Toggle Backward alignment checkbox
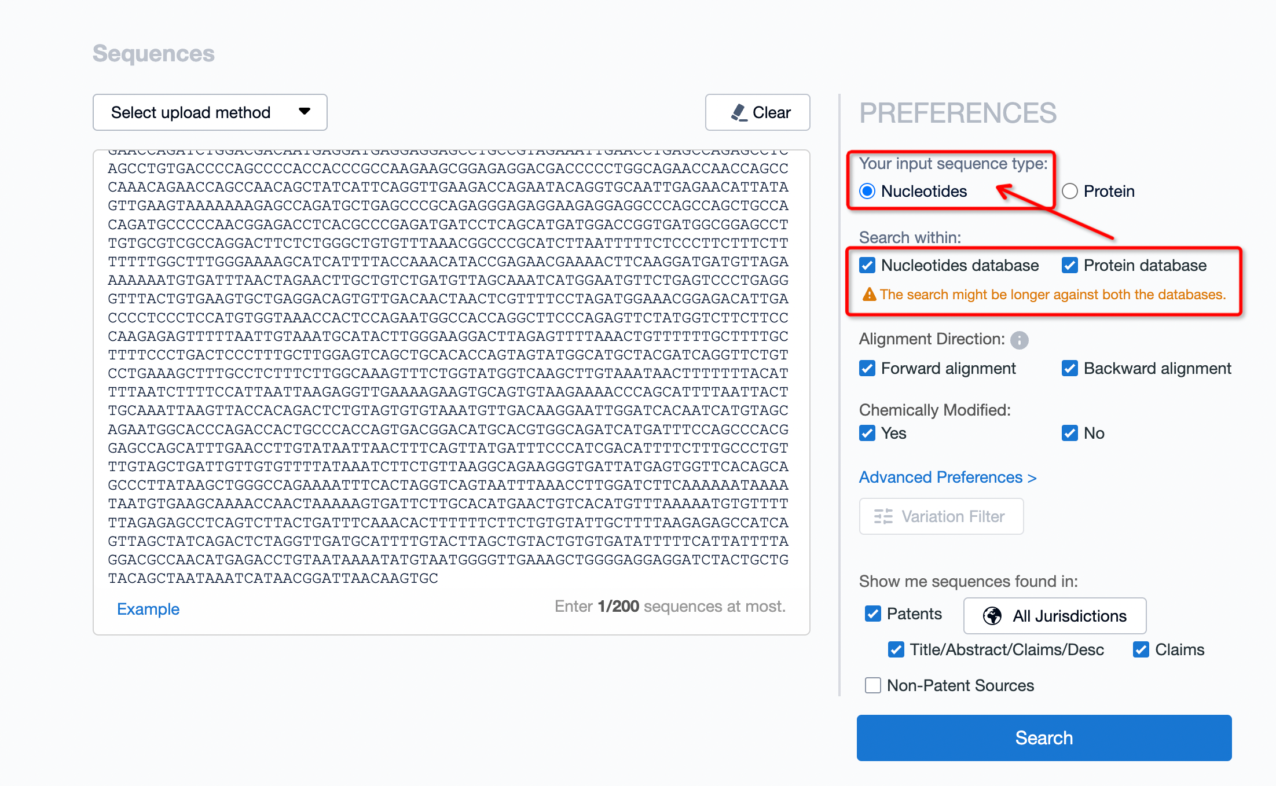 point(1070,369)
